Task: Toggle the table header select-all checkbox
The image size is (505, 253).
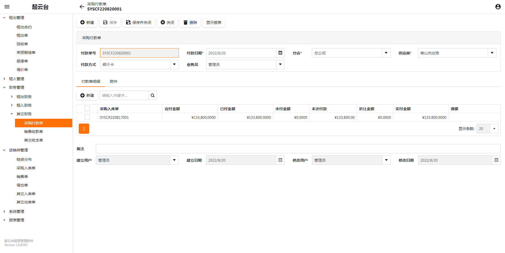Action: (87, 109)
